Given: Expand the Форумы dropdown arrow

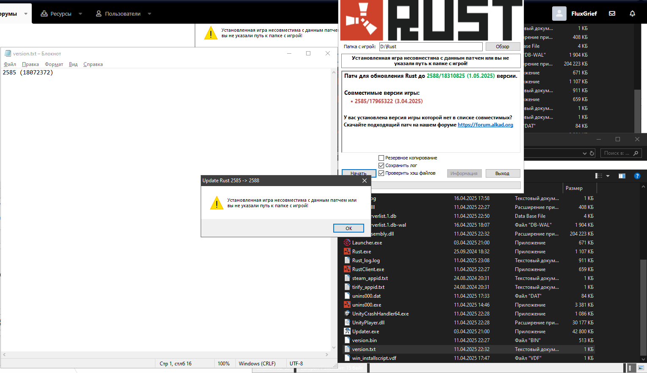Looking at the screenshot, I should coord(26,14).
